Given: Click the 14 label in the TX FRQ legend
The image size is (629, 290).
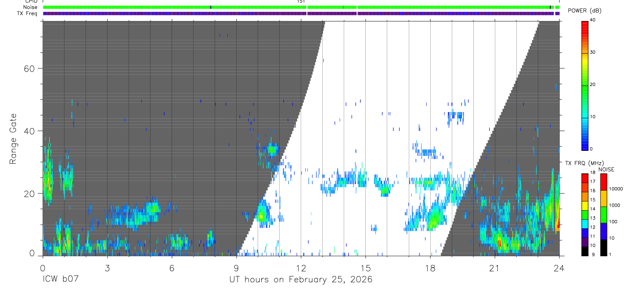Looking at the screenshot, I should [593, 209].
